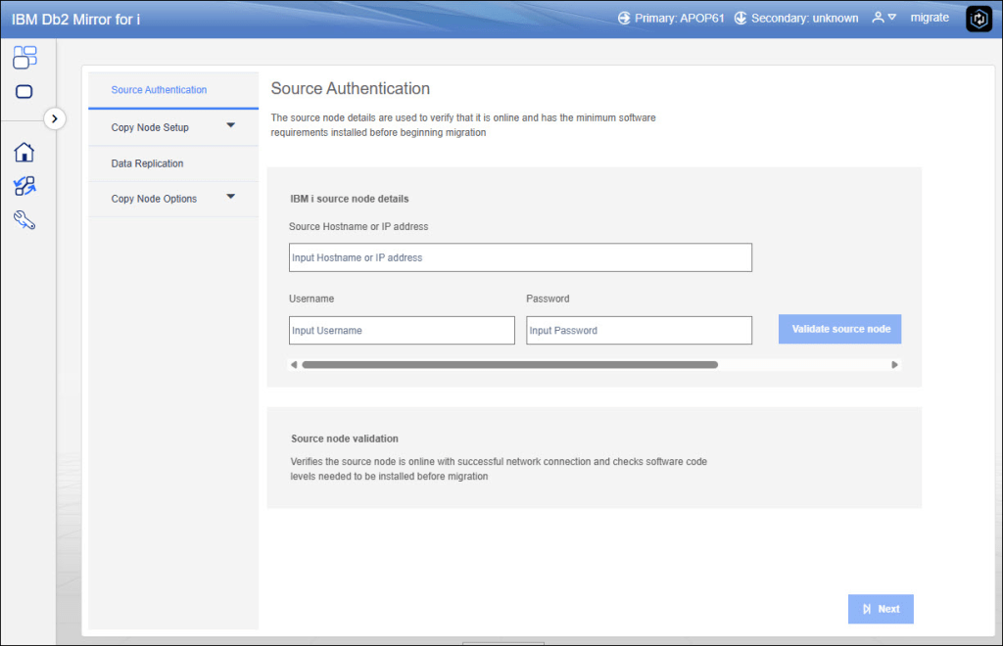The height and width of the screenshot is (646, 1003).
Task: Click the Secondary node status icon
Action: (740, 18)
